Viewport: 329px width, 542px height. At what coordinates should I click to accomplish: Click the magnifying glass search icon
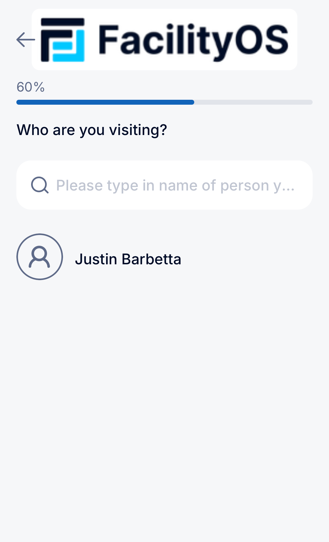tap(40, 185)
